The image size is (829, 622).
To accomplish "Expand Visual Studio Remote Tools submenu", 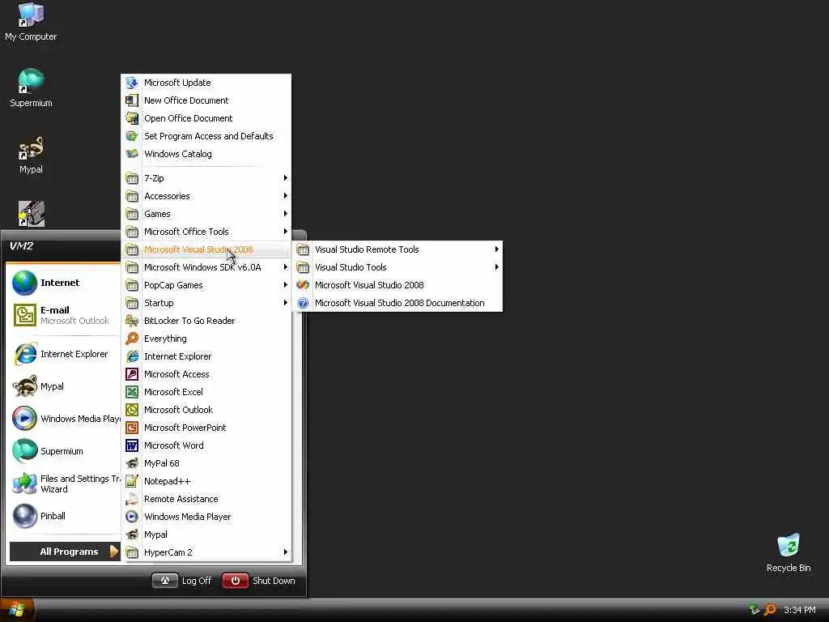I will click(397, 249).
